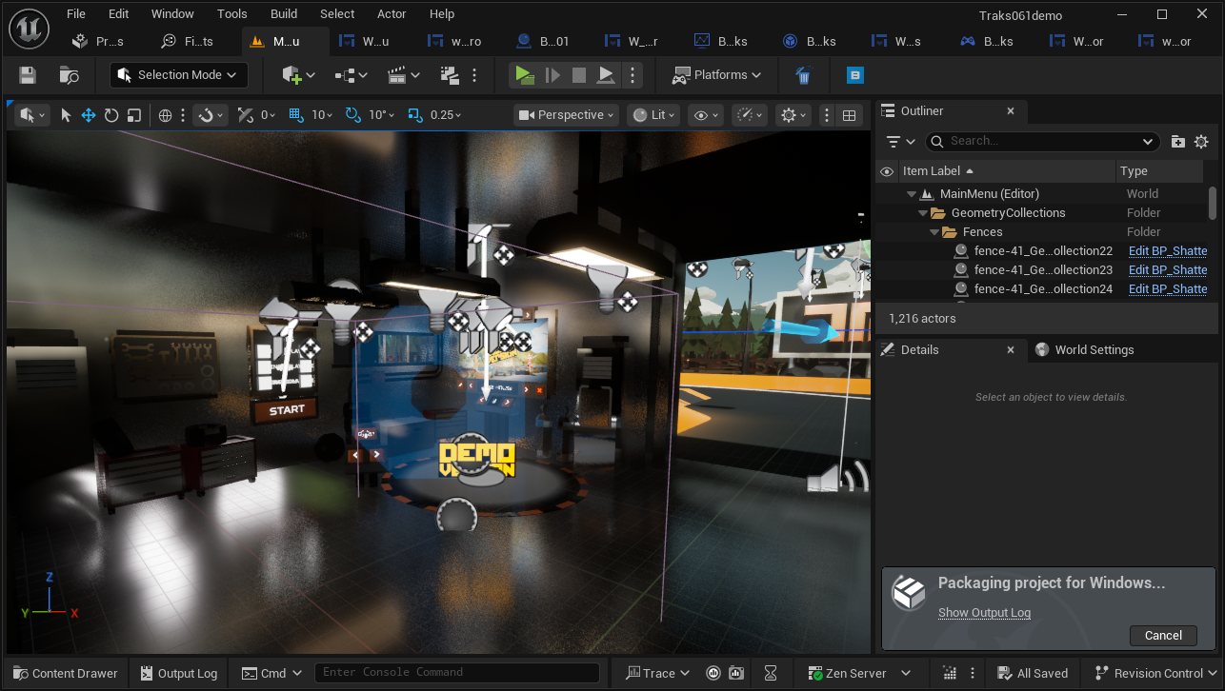
Task: Open the Selection Mode dropdown
Action: [179, 75]
